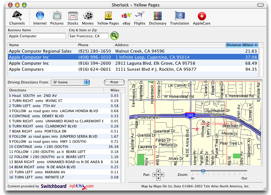Sort results by Phone column header
This screenshot has width=271, height=195.
tap(96, 45)
